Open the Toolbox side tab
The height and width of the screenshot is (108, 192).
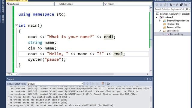[3, 19]
